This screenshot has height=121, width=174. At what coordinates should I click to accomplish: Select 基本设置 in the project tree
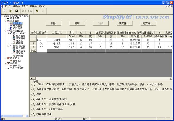point(15,18)
